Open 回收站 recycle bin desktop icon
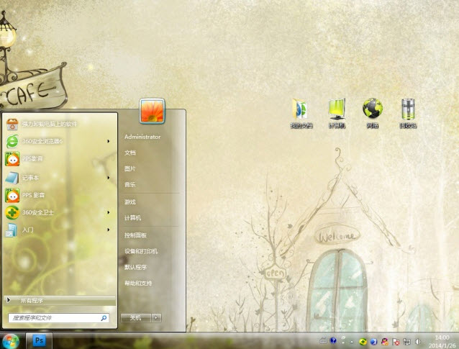This screenshot has height=349, width=459. [x=408, y=113]
